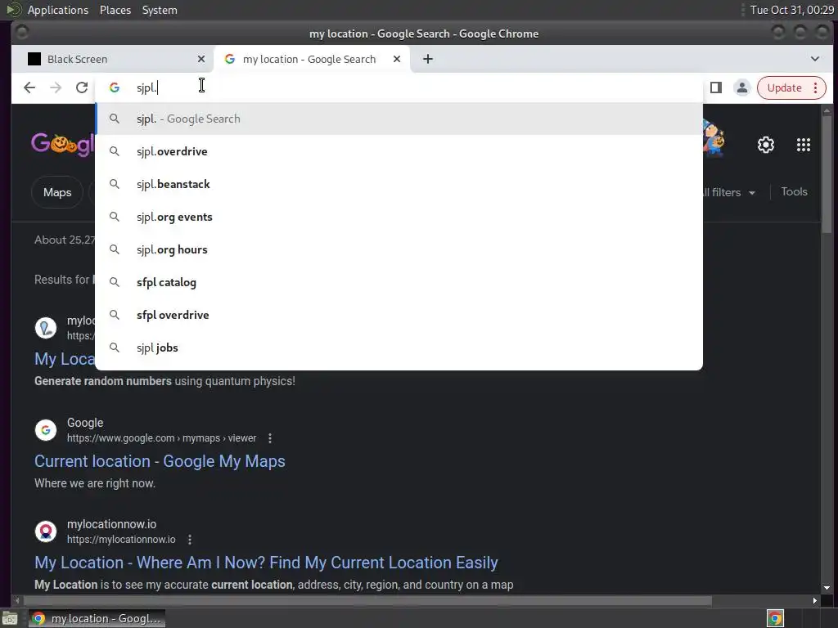This screenshot has height=628, width=838.
Task: Open the Applications menu
Action: click(58, 10)
